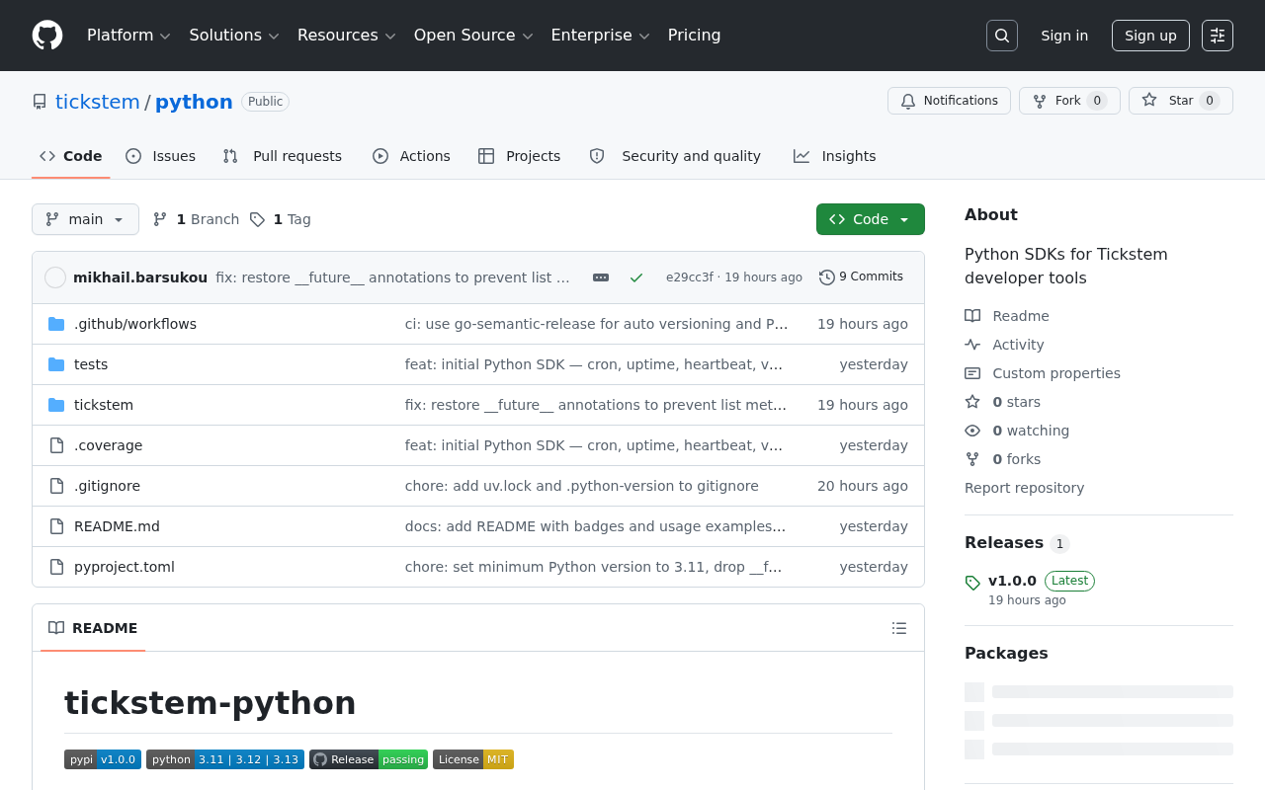
Task: Switch to the Code tab
Action: [71, 156]
